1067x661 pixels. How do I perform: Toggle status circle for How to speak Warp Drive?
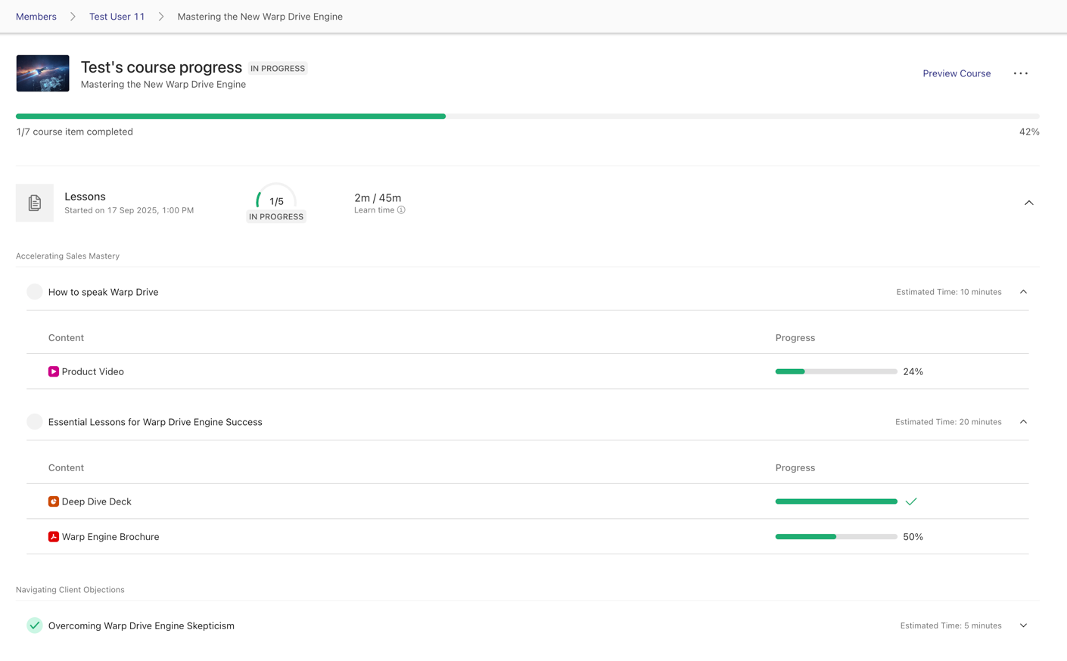[x=35, y=292]
